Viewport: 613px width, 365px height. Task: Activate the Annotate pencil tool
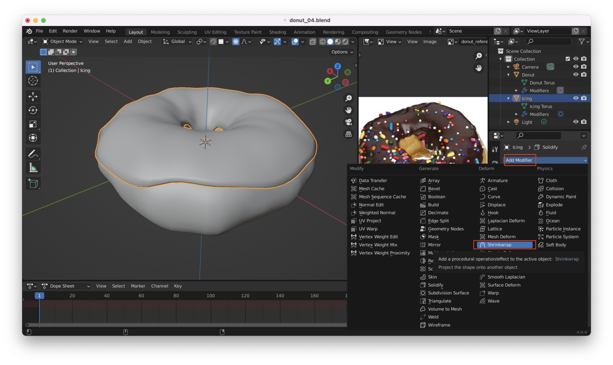pos(33,154)
